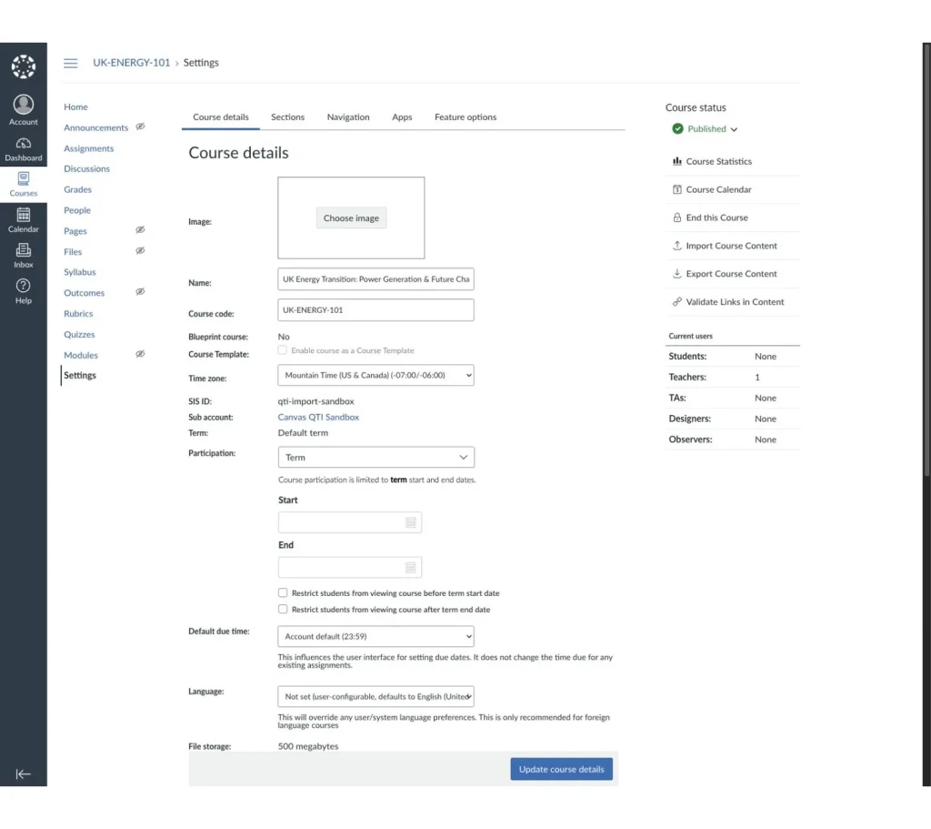The image size is (931, 829).
Task: Open the Start date calendar picker icon
Action: pos(410,522)
